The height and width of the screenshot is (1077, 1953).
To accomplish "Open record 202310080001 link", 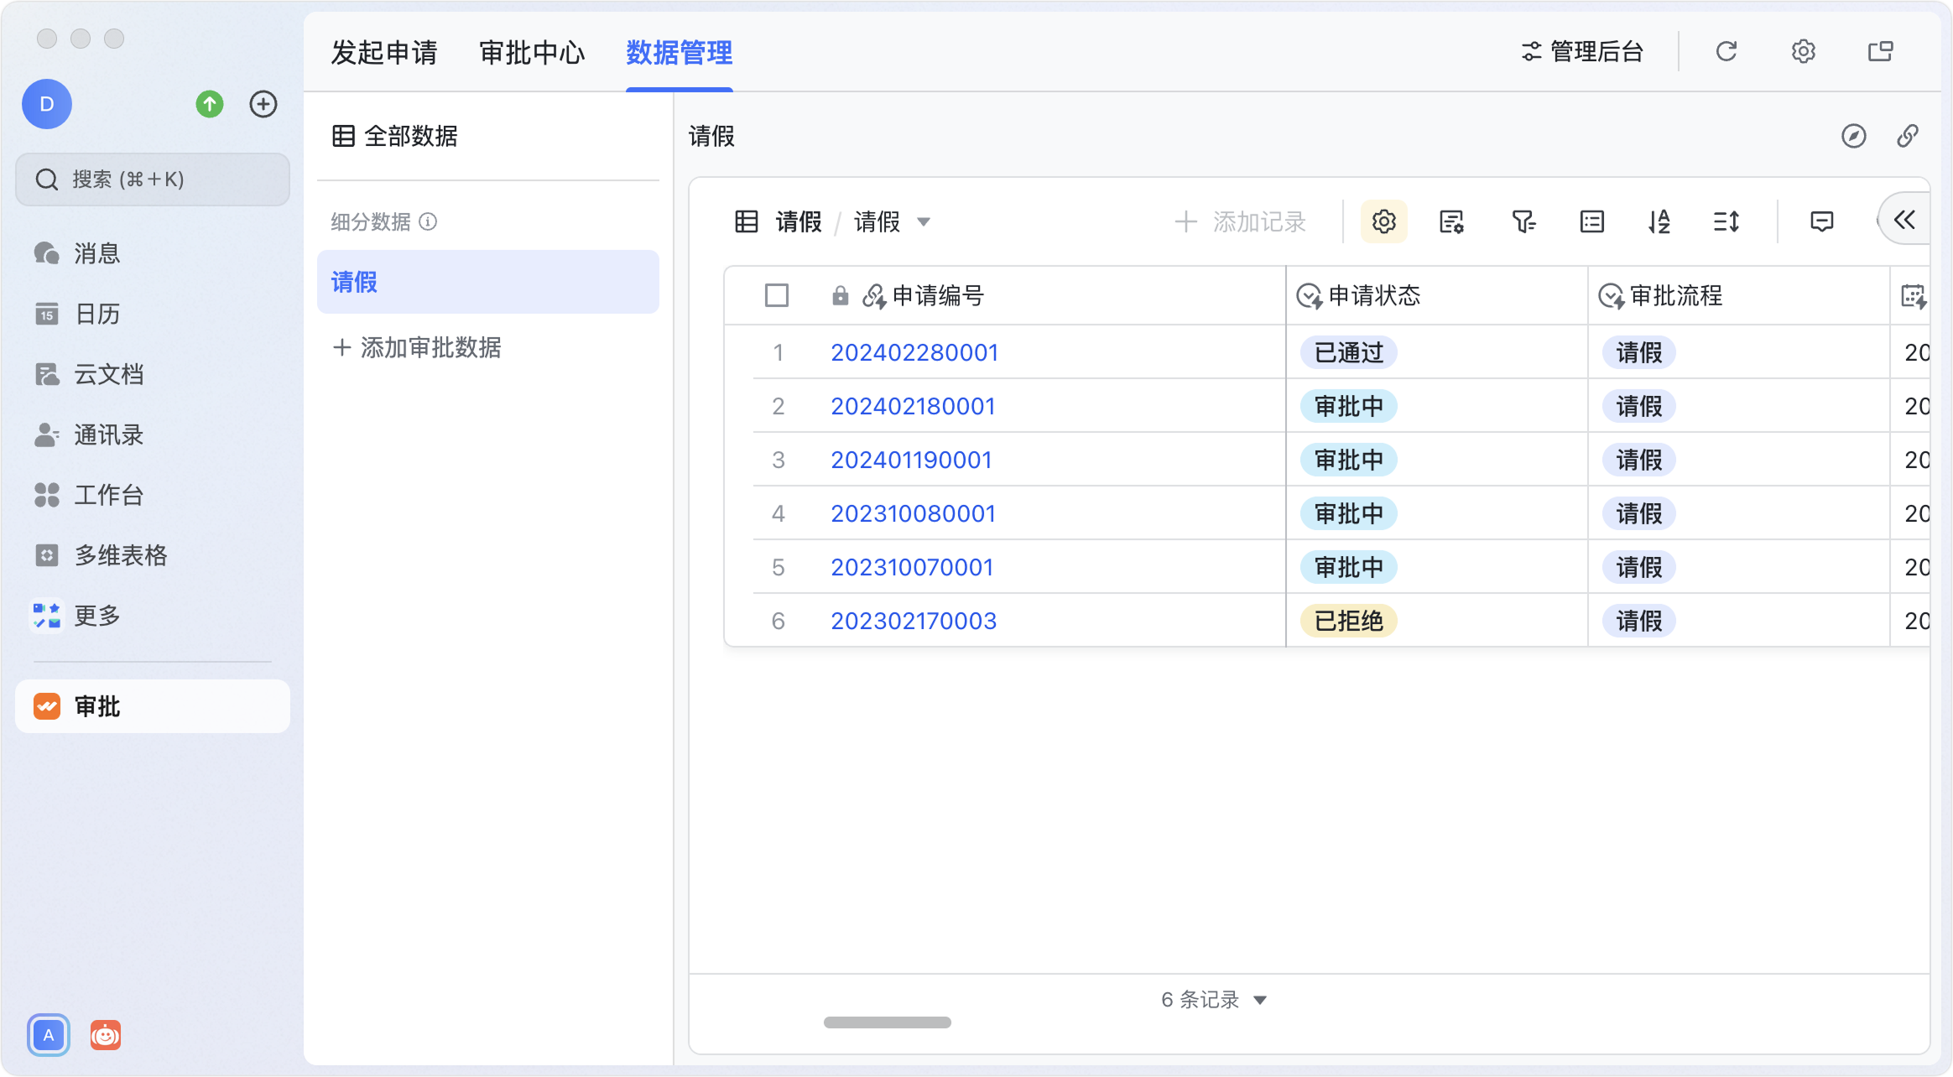I will click(913, 513).
